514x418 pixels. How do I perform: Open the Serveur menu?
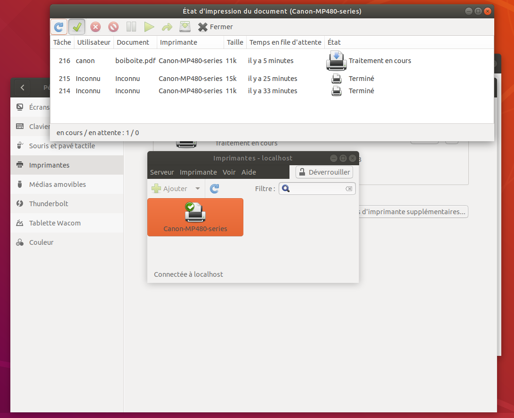162,172
